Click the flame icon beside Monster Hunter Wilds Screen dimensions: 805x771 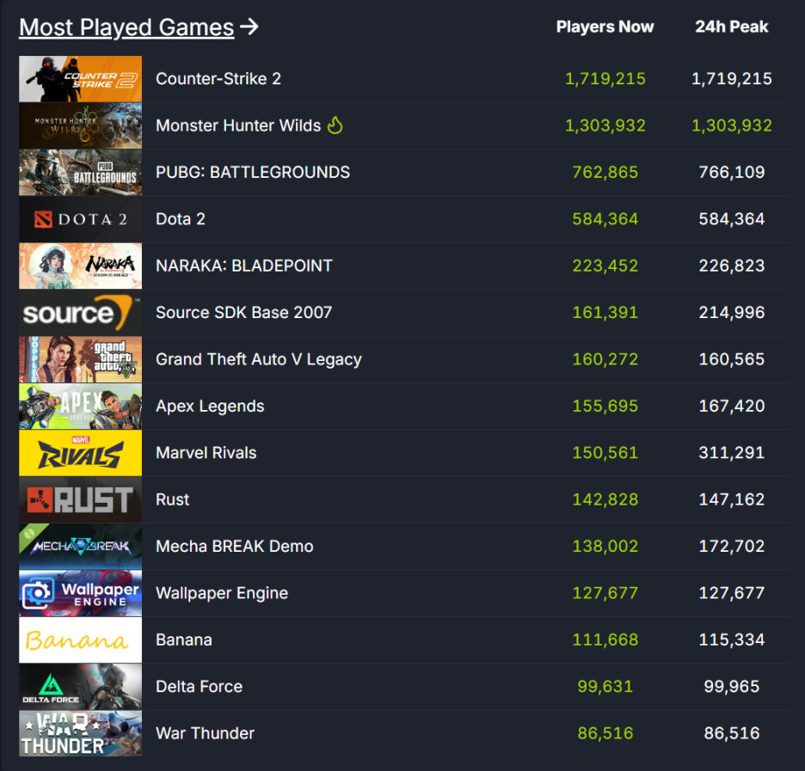pos(335,125)
